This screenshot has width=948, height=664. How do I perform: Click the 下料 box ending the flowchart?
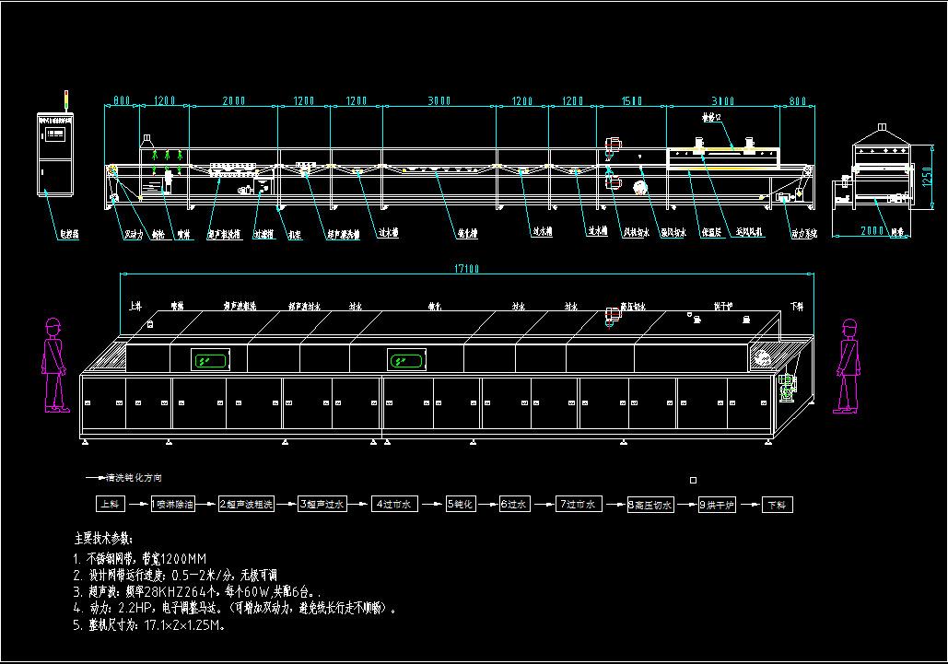[778, 505]
